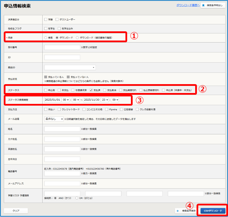Open the ダウンロード履歴へ link
The width and height of the screenshot is (228, 217).
tap(188, 5)
